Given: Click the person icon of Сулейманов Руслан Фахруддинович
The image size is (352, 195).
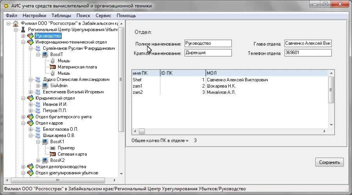Looking at the screenshot, I should pos(38,48).
